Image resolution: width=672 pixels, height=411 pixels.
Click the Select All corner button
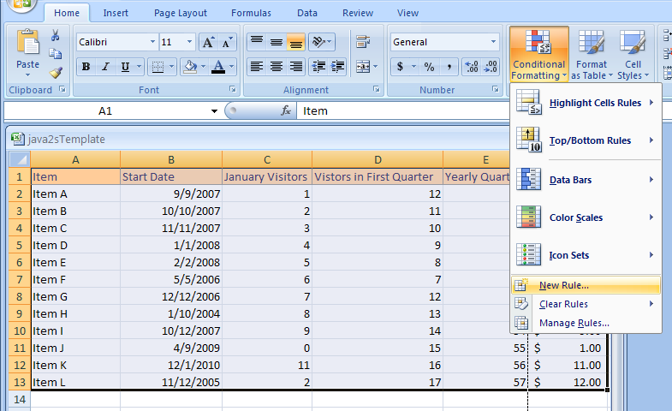[20, 160]
